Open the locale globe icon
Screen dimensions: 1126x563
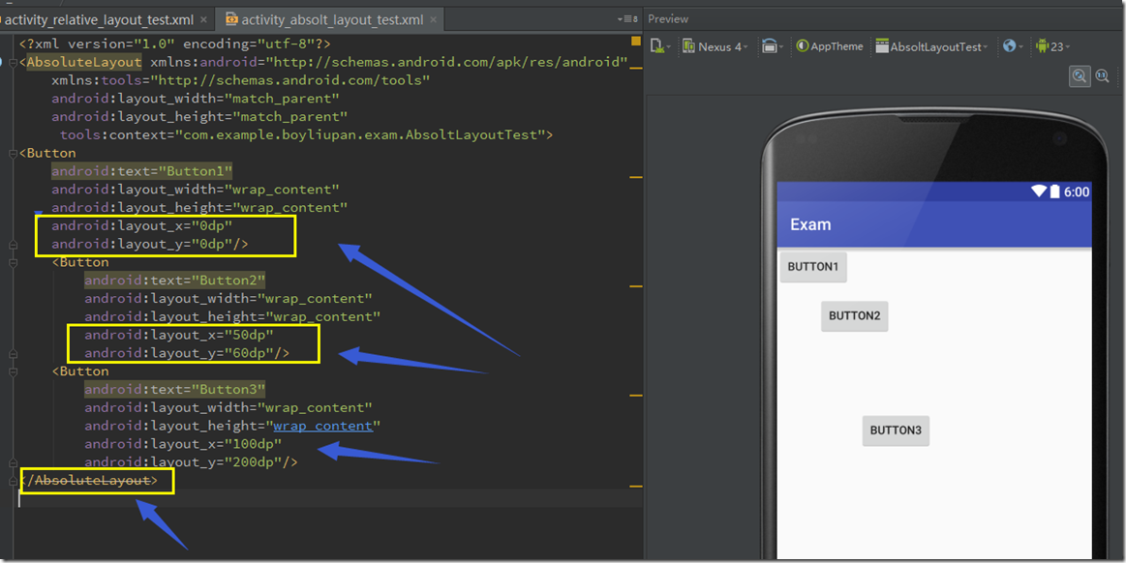point(1012,46)
